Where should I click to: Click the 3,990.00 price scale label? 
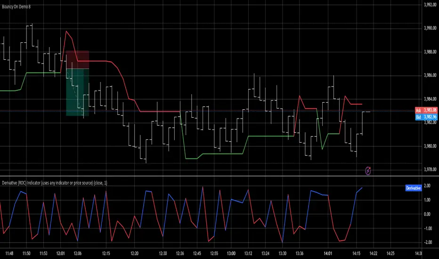pos(430,28)
